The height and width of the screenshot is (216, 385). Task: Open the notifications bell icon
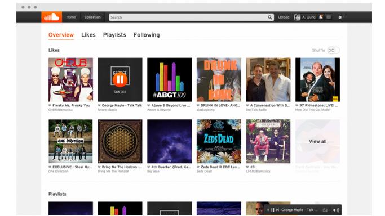[x=321, y=17]
